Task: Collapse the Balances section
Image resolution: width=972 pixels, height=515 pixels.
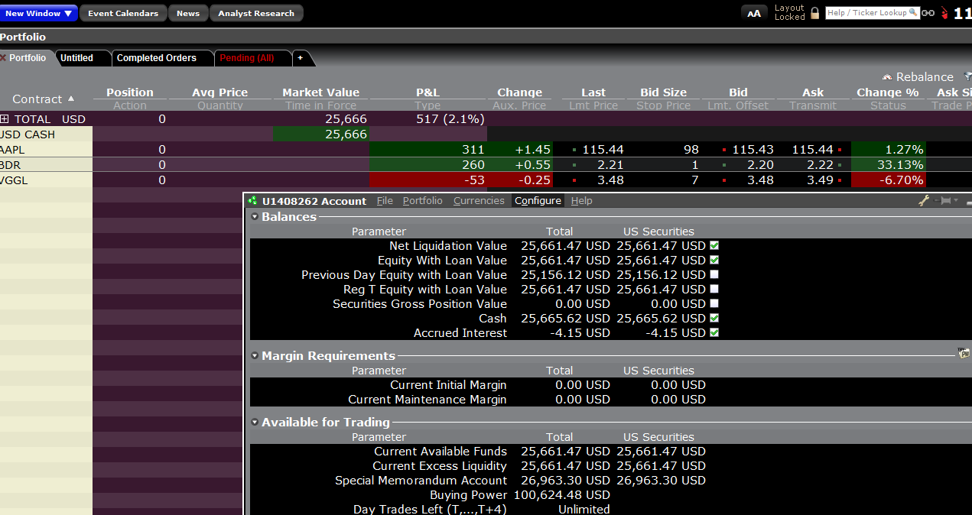Action: tap(255, 217)
